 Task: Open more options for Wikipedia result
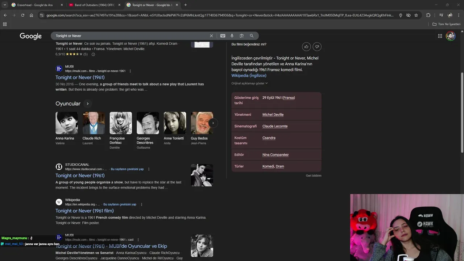(141, 204)
